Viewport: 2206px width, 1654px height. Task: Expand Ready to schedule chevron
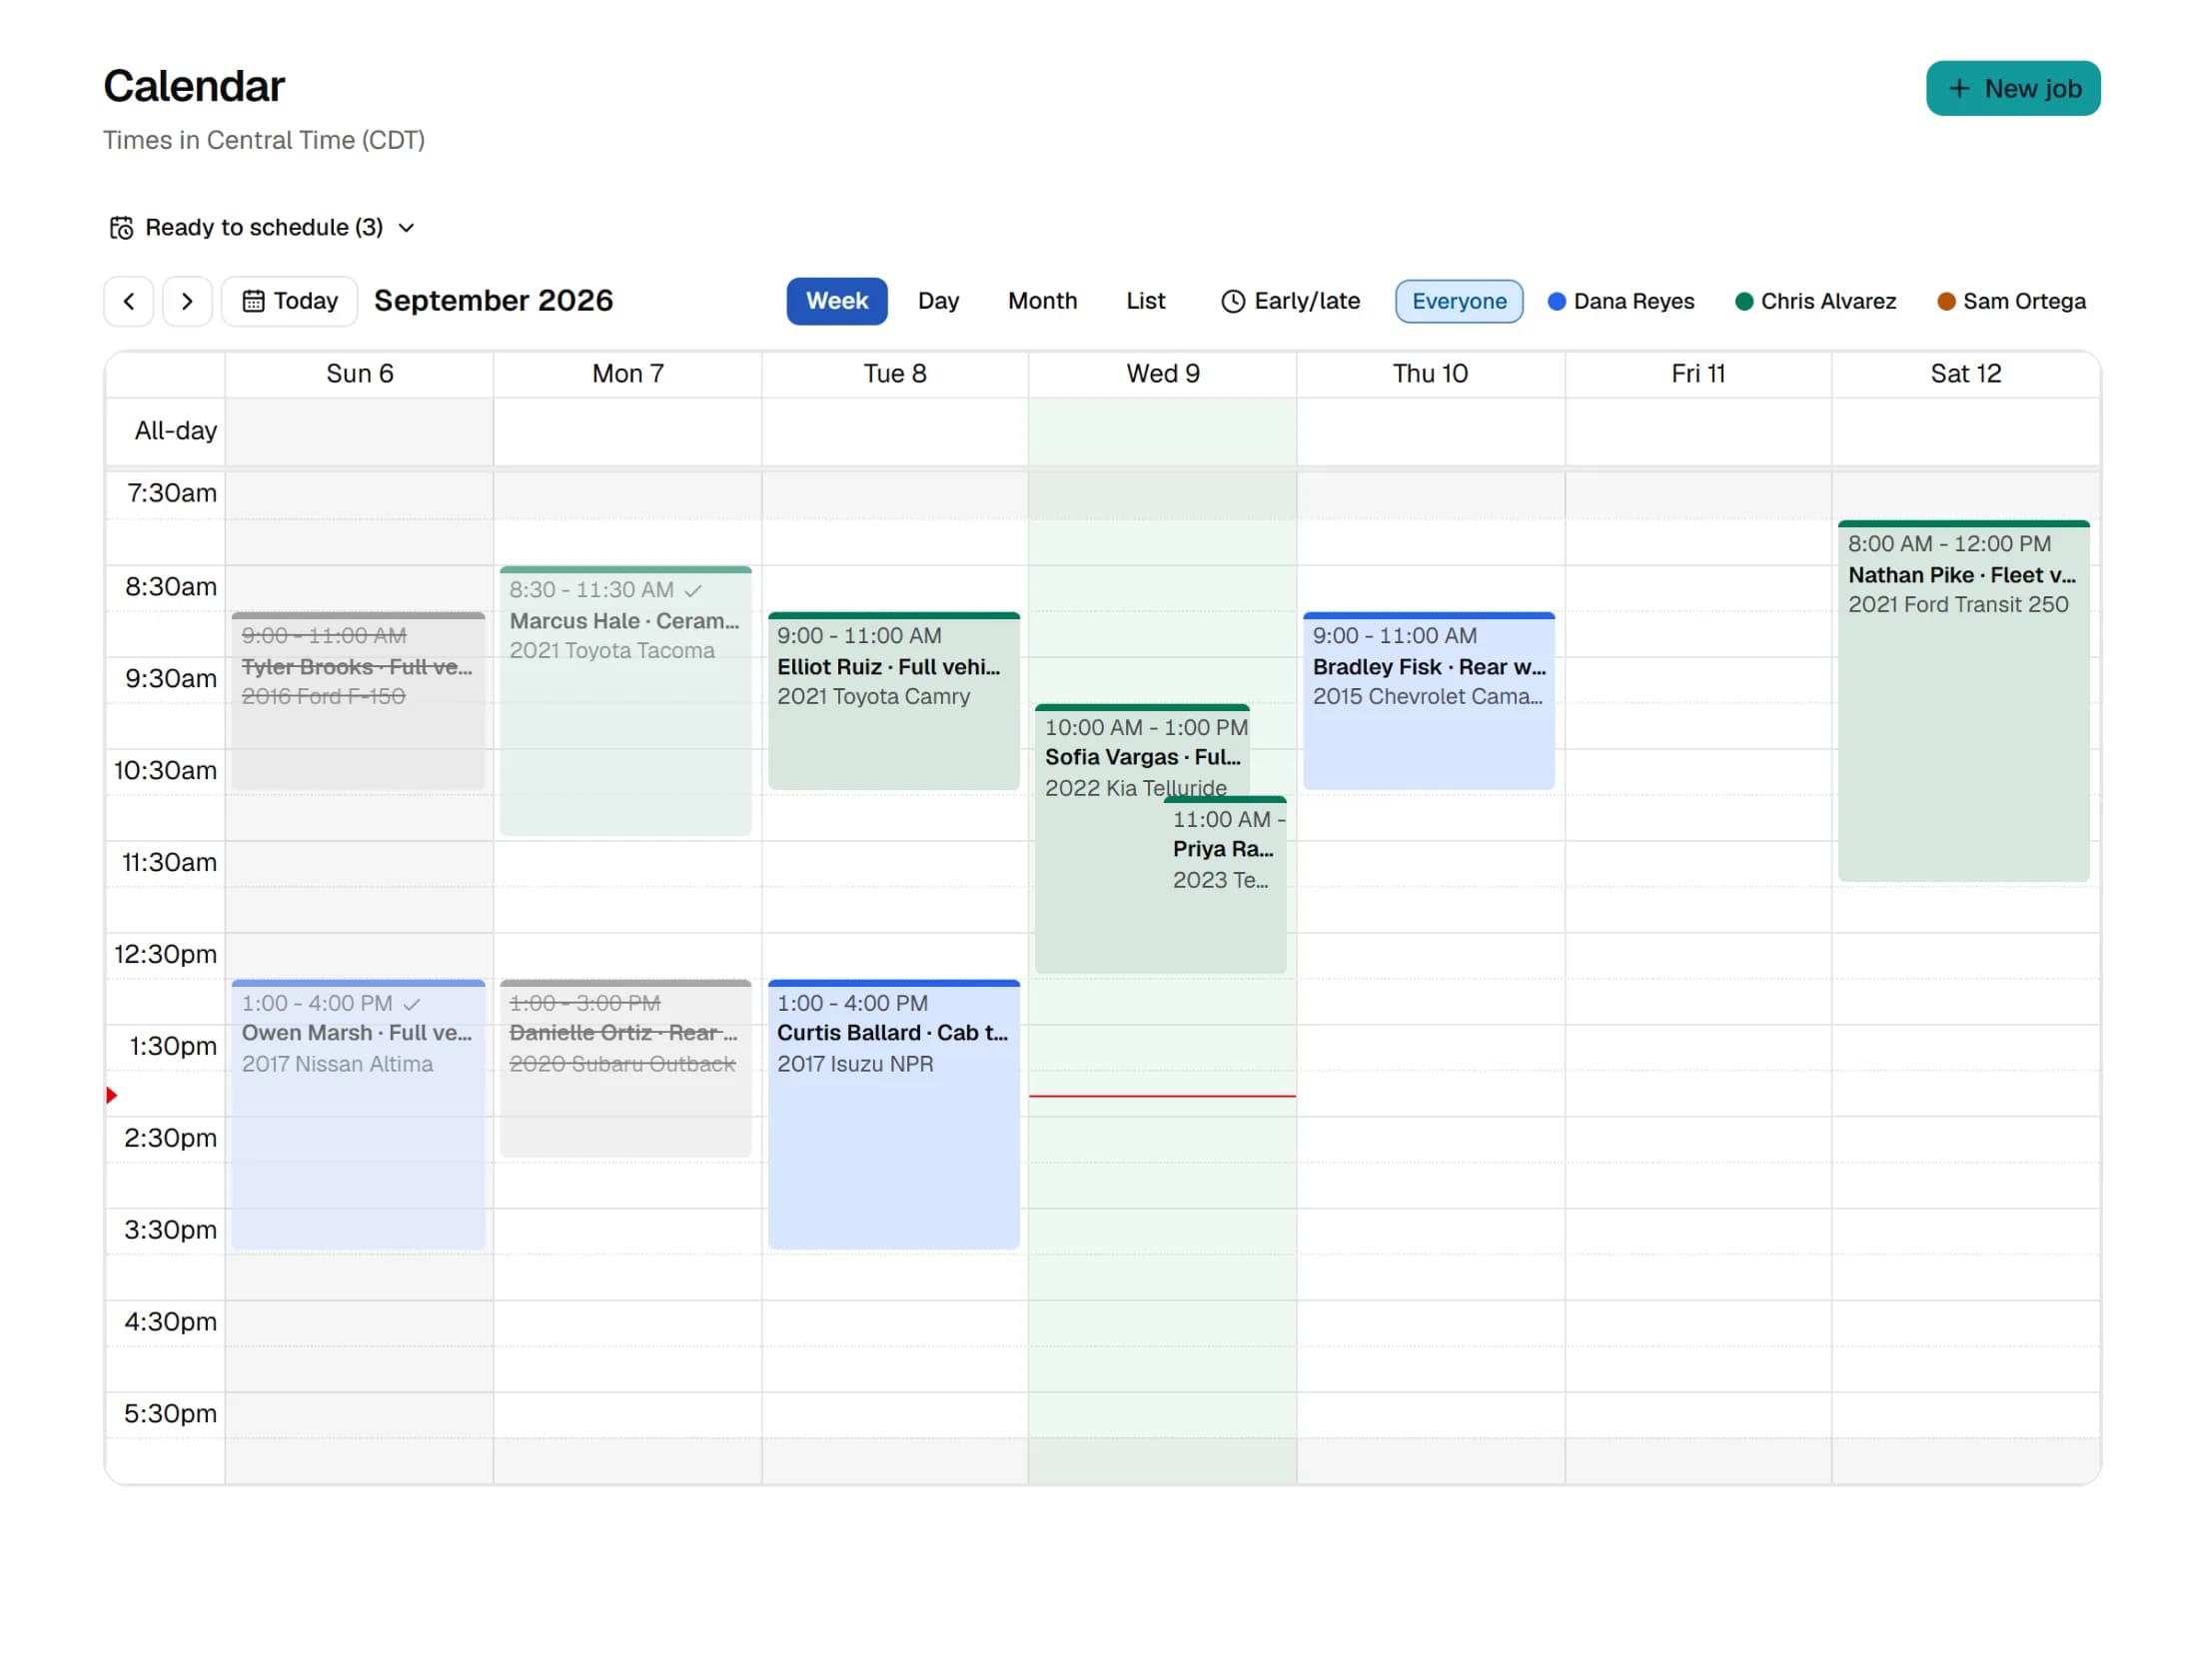(x=407, y=228)
